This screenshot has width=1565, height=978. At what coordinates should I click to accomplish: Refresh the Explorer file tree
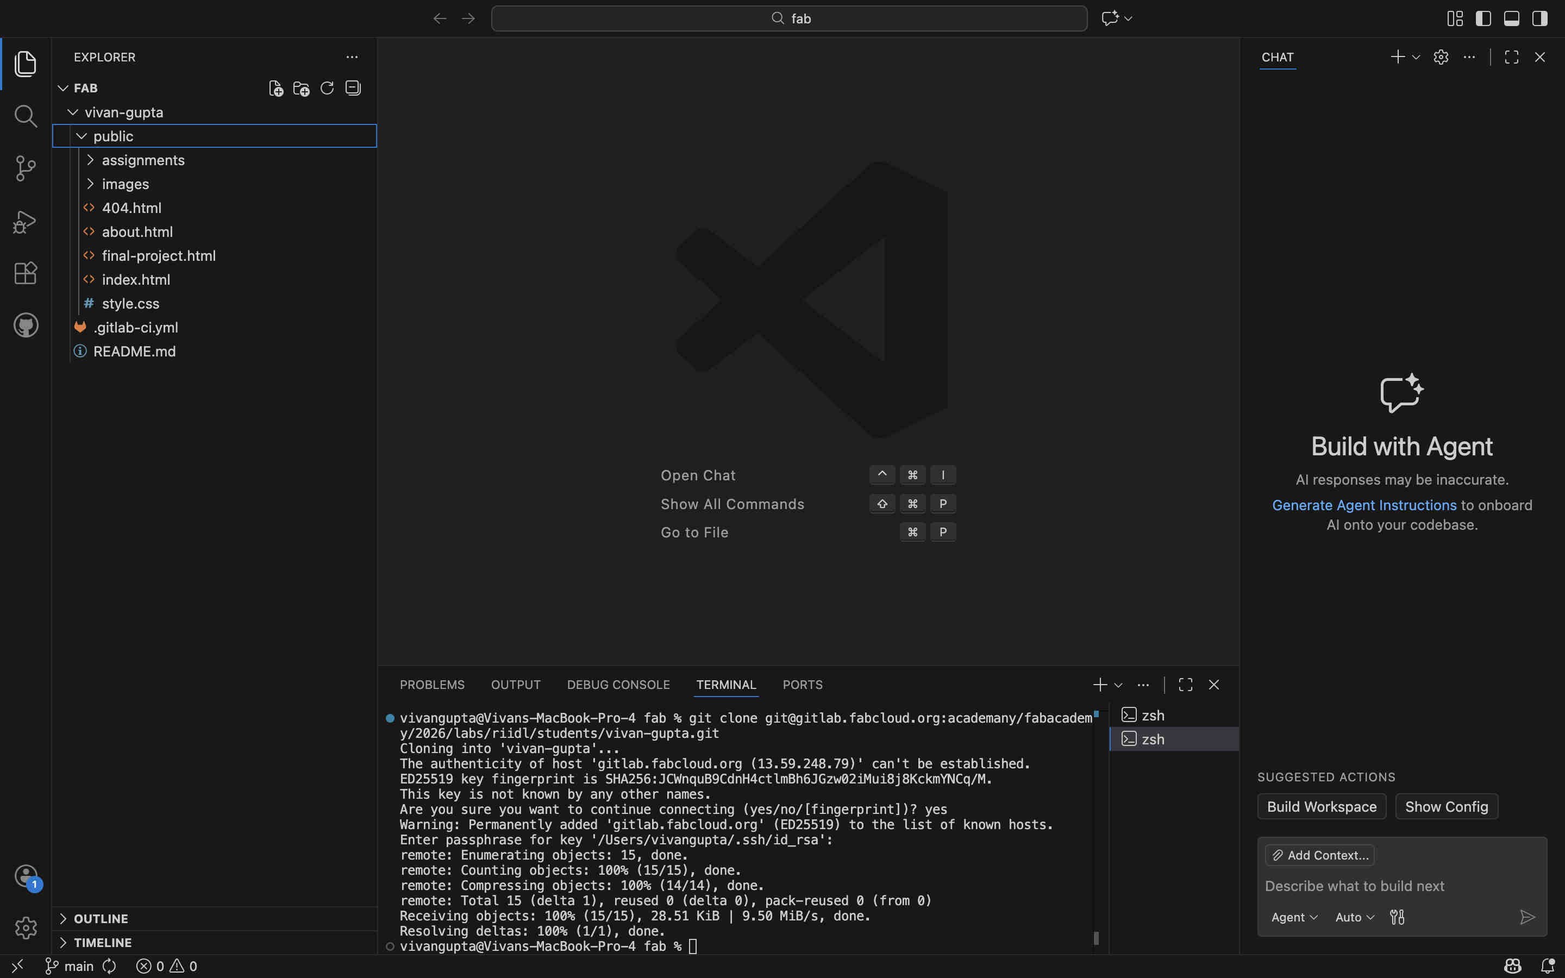coord(327,88)
